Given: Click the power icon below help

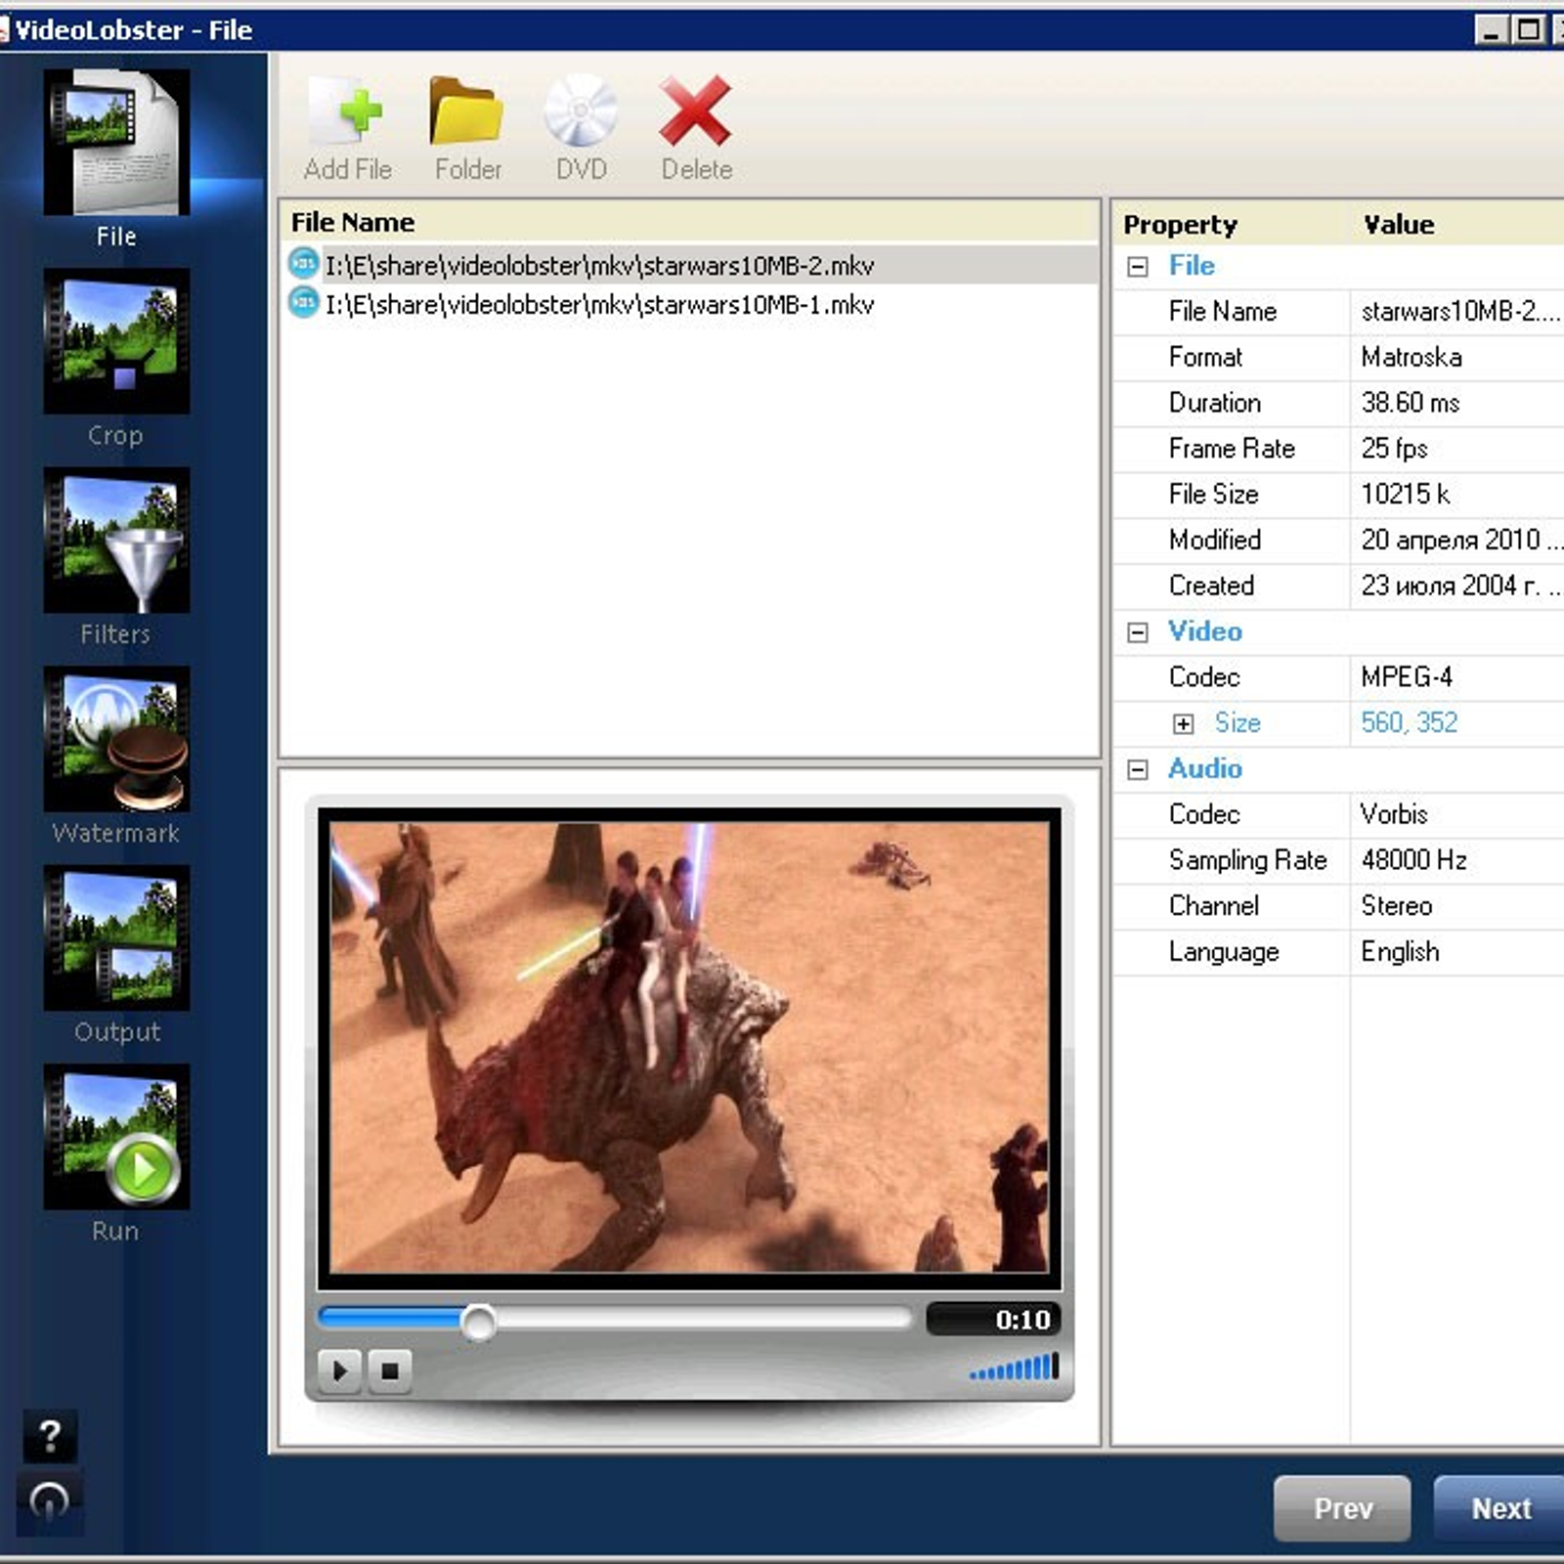Looking at the screenshot, I should 49,1501.
